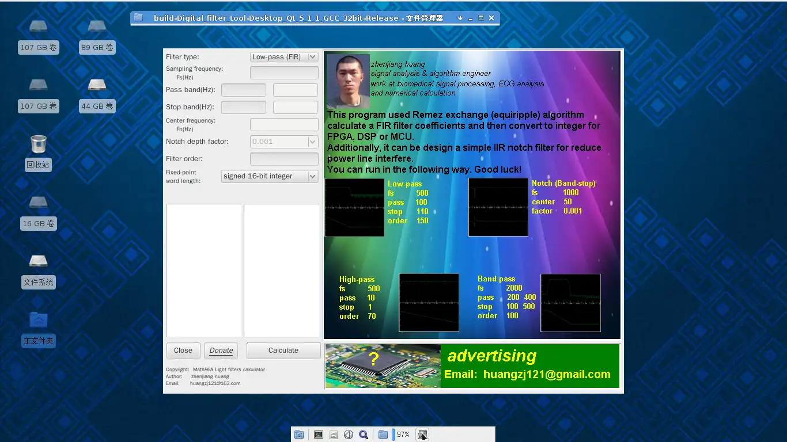Open the file cabinet icon in the panel
Viewport: 787px width, 442px height.
point(334,435)
